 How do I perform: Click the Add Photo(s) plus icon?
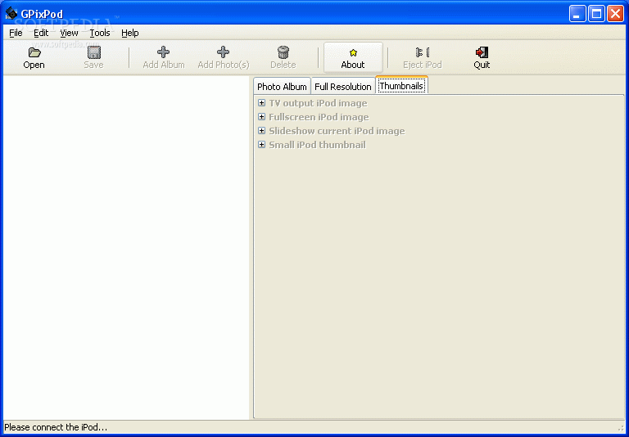[x=223, y=52]
